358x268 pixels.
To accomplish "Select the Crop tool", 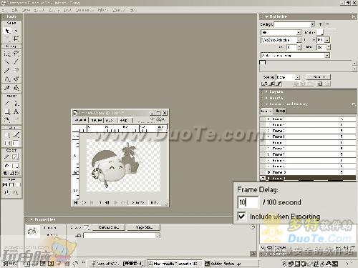I will click(x=16, y=39).
